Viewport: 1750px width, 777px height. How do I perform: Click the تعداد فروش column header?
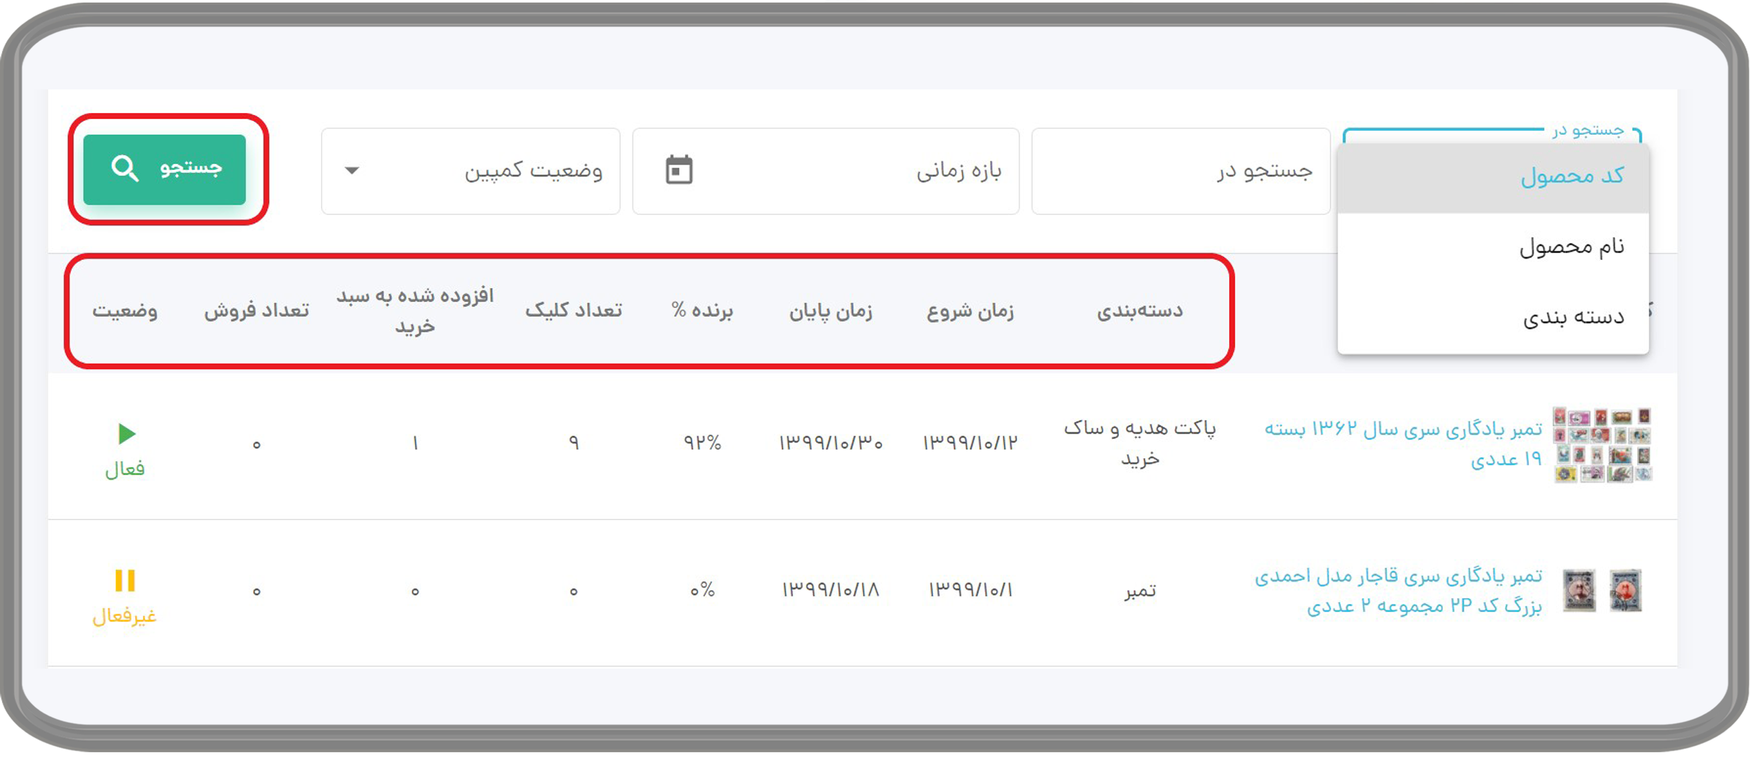(x=256, y=310)
